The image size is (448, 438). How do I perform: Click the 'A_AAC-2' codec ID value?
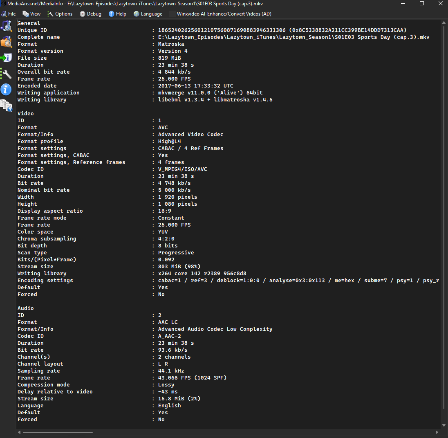click(x=169, y=336)
